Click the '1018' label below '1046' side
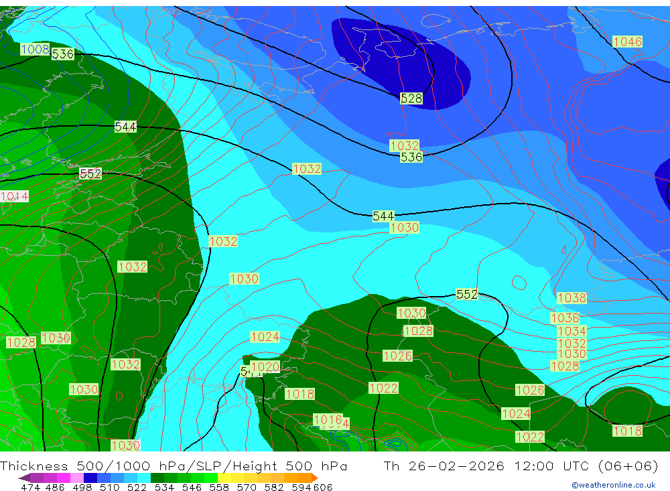The height and width of the screenshot is (491, 670). (628, 431)
